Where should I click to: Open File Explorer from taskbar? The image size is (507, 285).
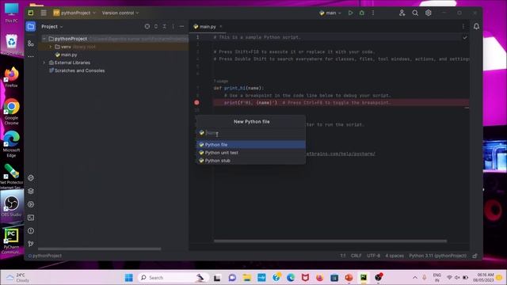247,278
